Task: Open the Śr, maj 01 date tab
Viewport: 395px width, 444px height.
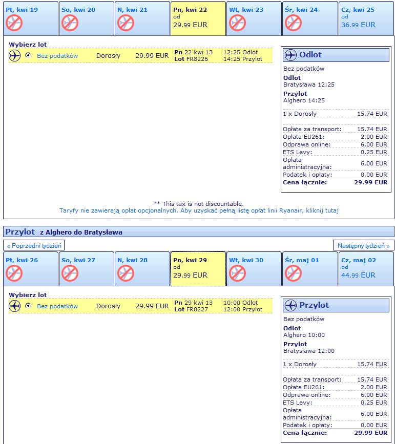Action: (x=310, y=269)
